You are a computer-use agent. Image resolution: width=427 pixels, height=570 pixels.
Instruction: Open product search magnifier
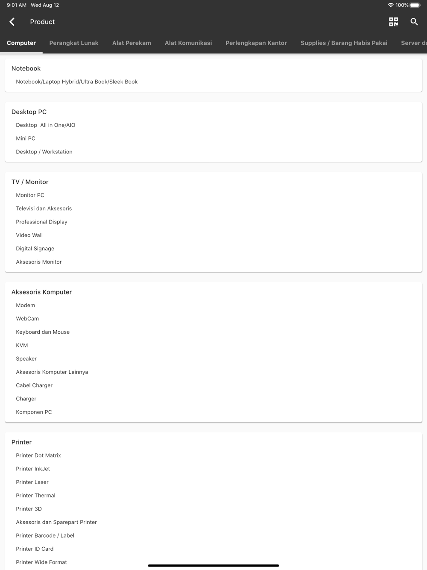[414, 22]
